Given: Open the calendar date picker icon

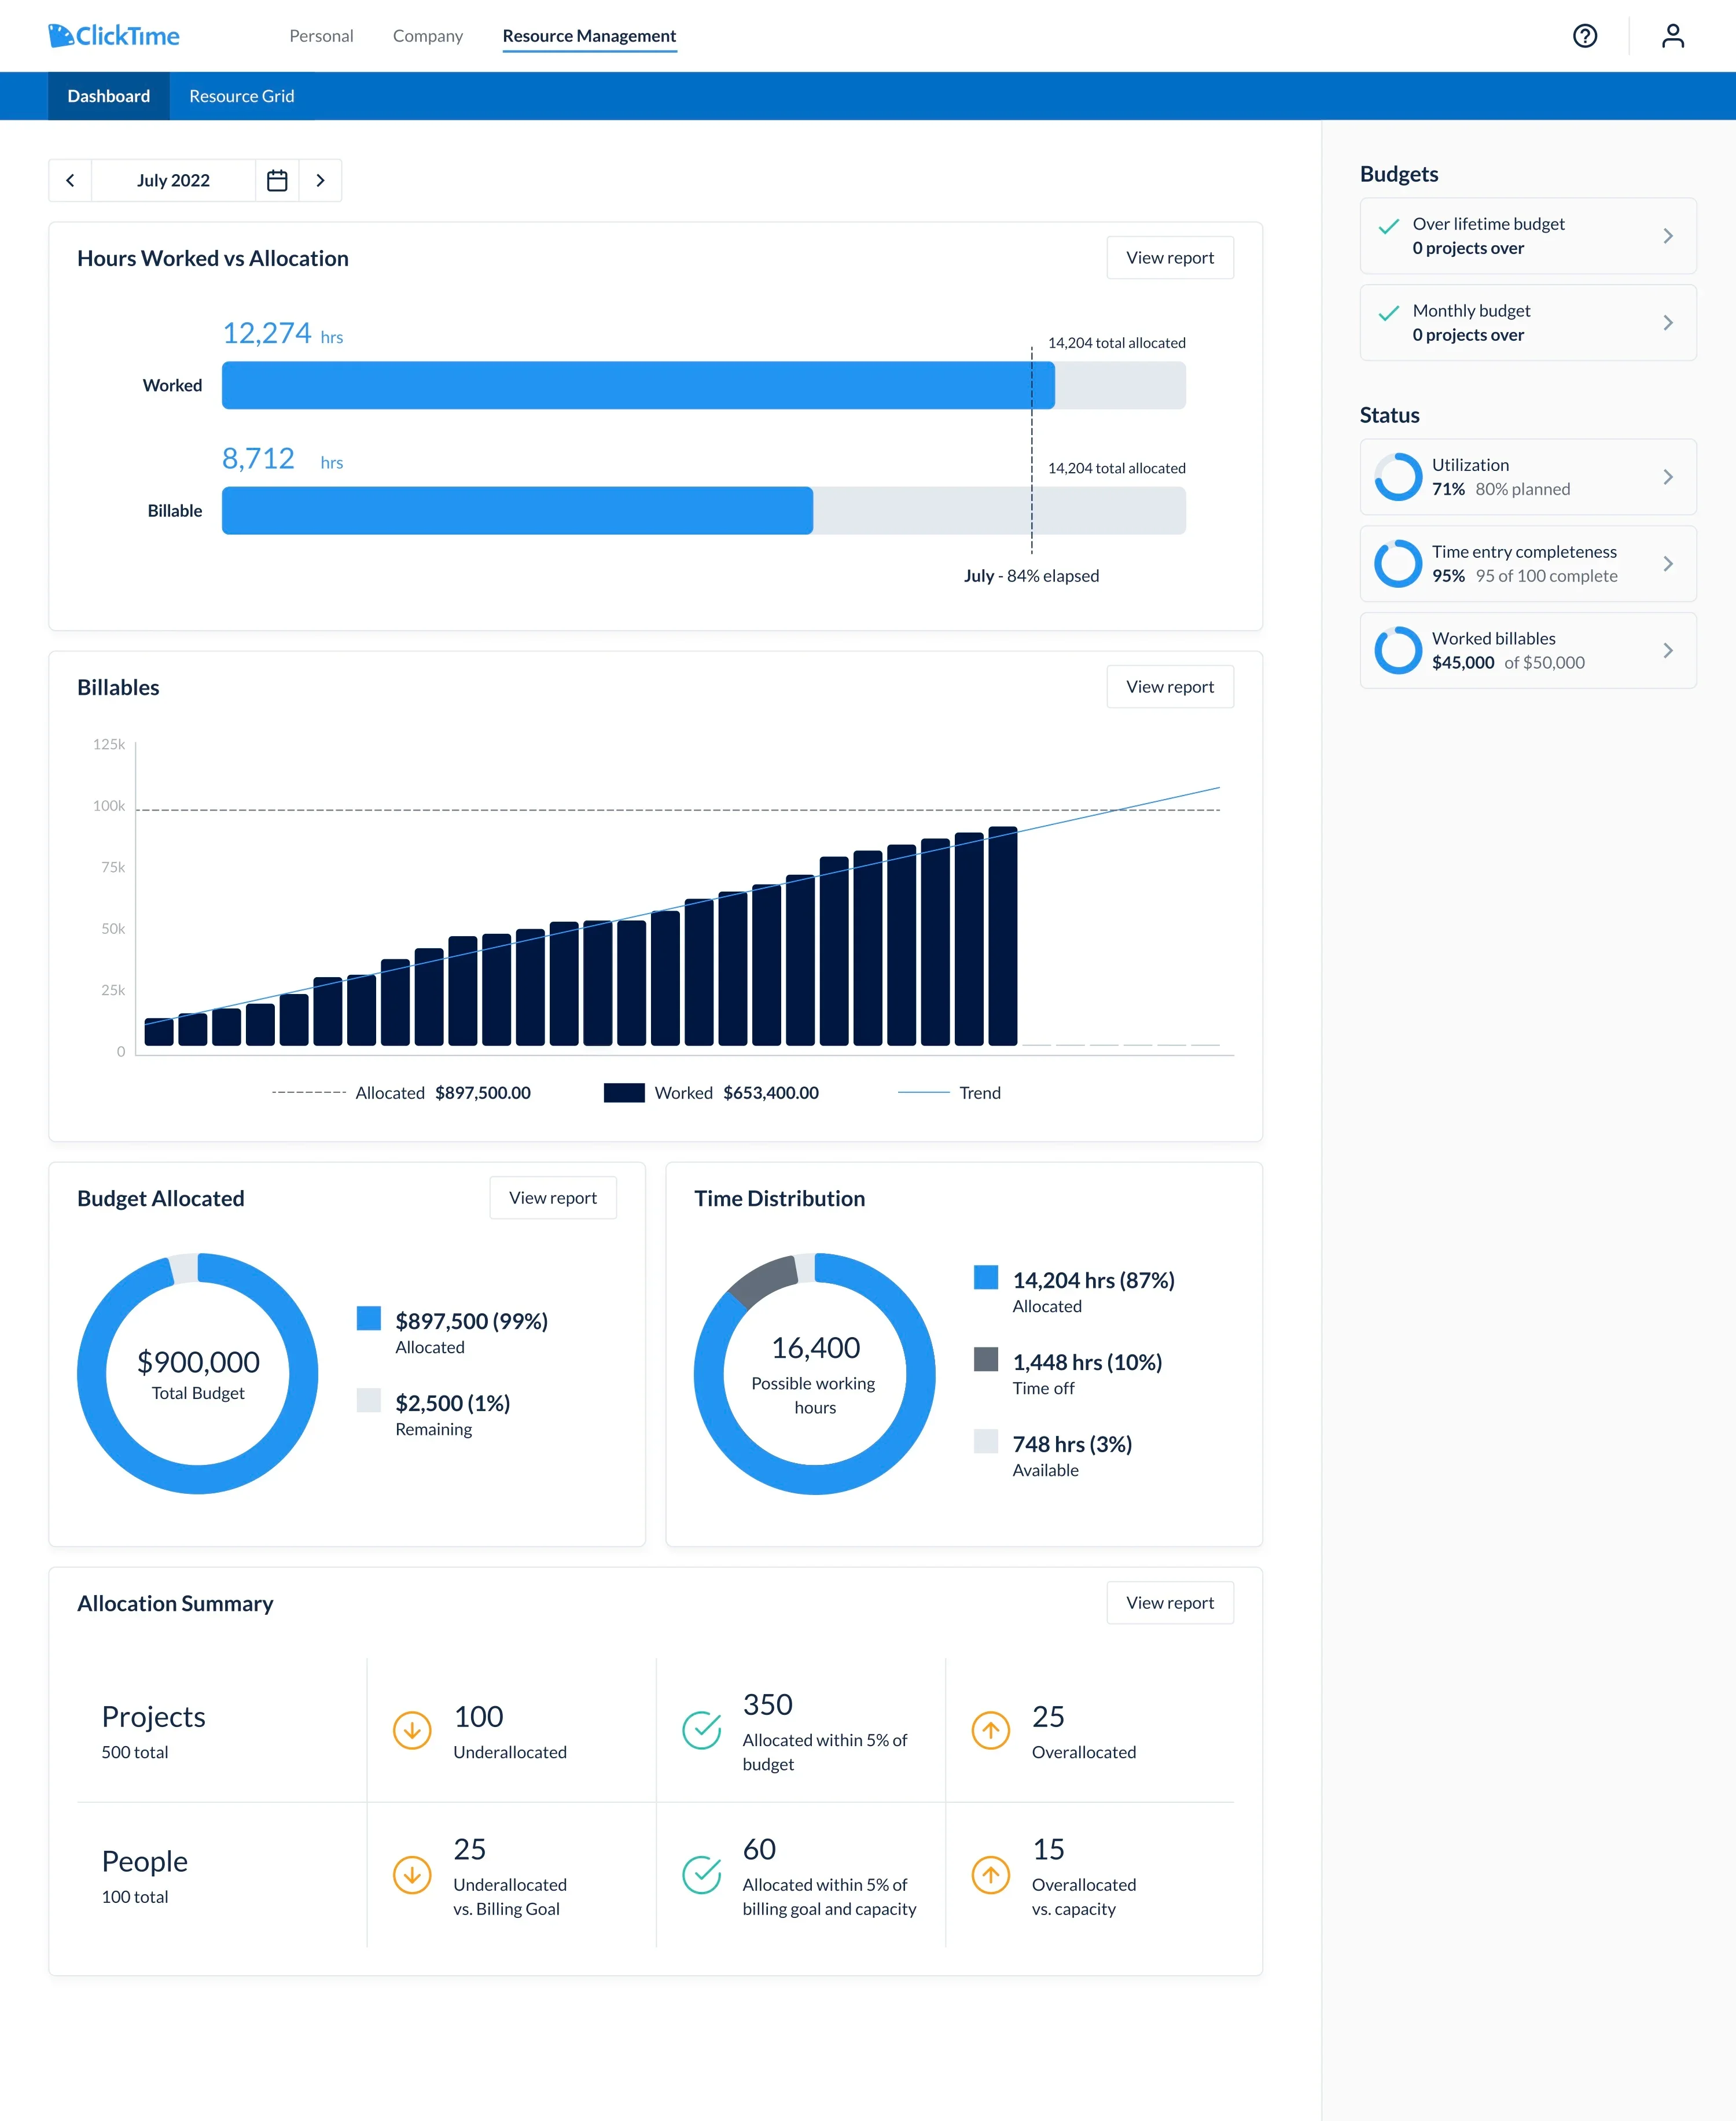Looking at the screenshot, I should pyautogui.click(x=277, y=181).
